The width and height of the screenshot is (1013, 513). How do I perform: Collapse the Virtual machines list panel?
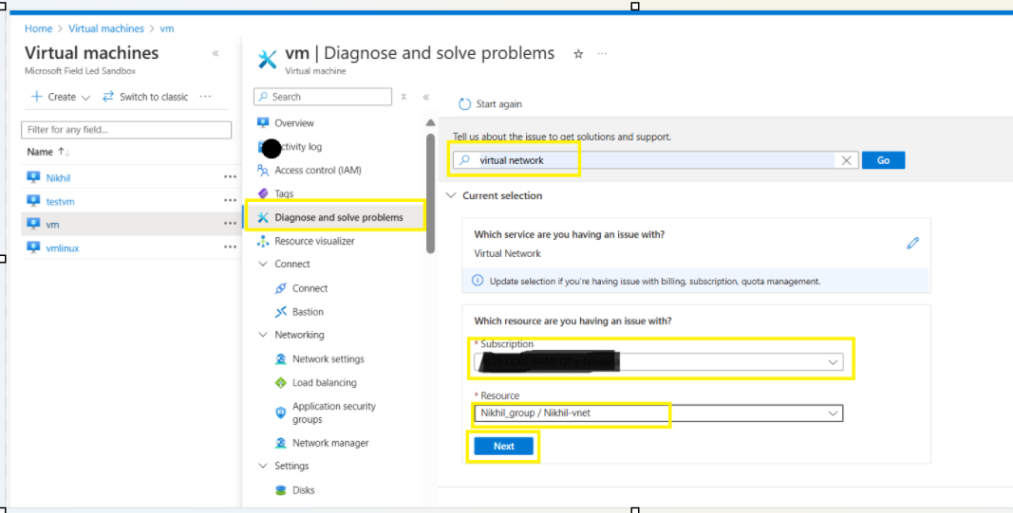pyautogui.click(x=216, y=53)
